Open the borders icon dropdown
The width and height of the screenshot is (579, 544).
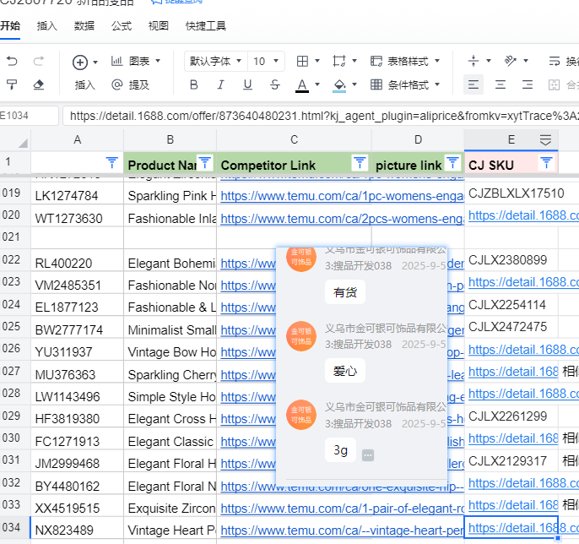coord(308,61)
